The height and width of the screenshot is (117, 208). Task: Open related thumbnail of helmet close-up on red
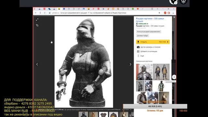(x=144, y=72)
